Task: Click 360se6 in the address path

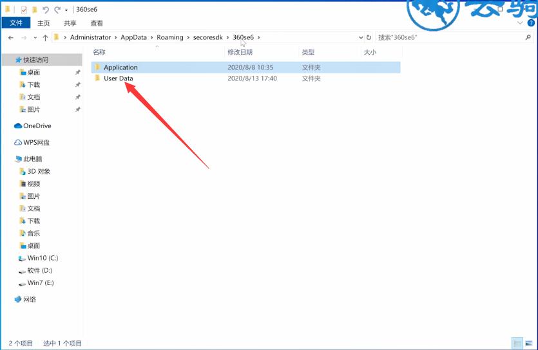Action: click(244, 37)
